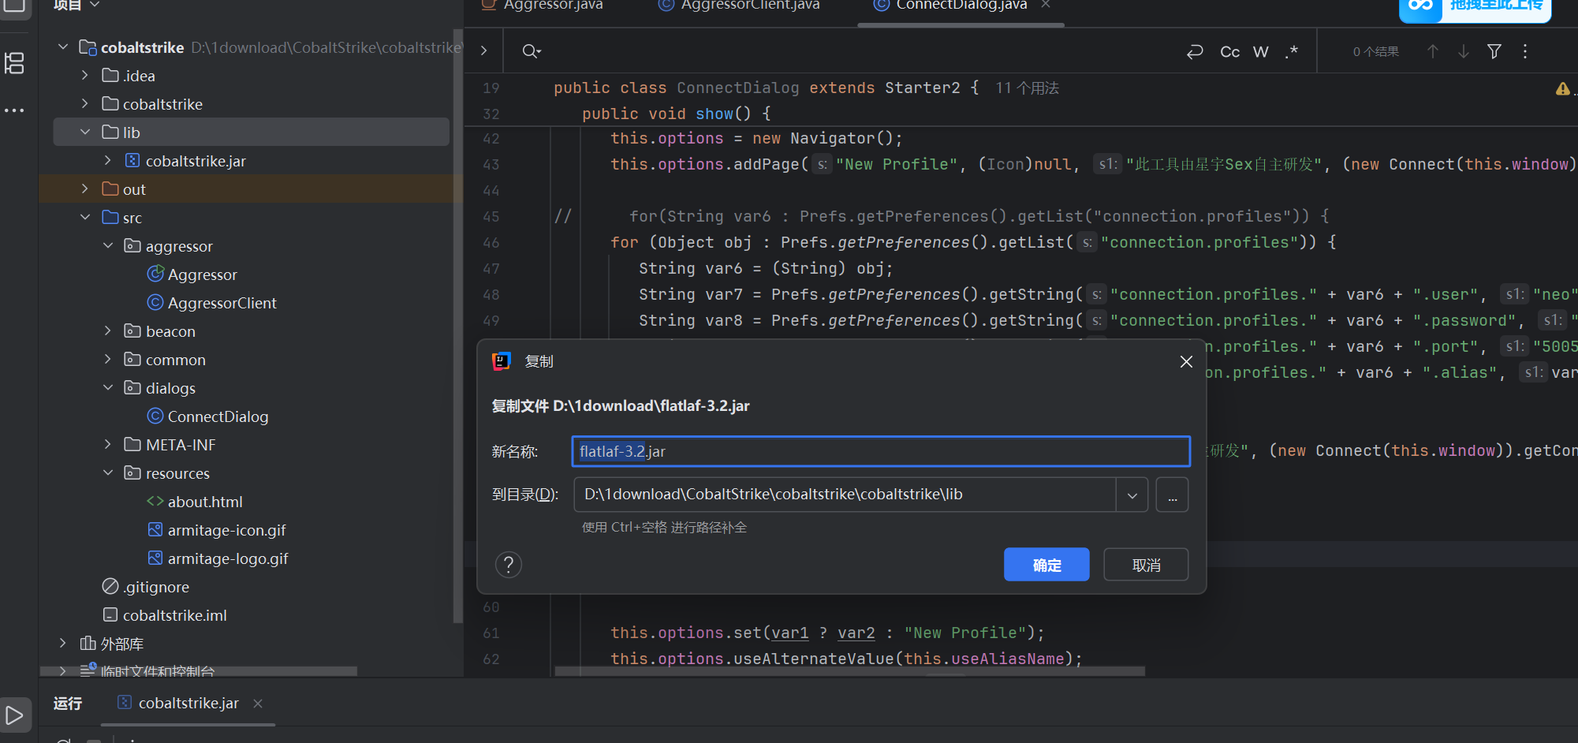The height and width of the screenshot is (743, 1578).
Task: Collapse the cobaltstrike project root
Action: [x=63, y=47]
